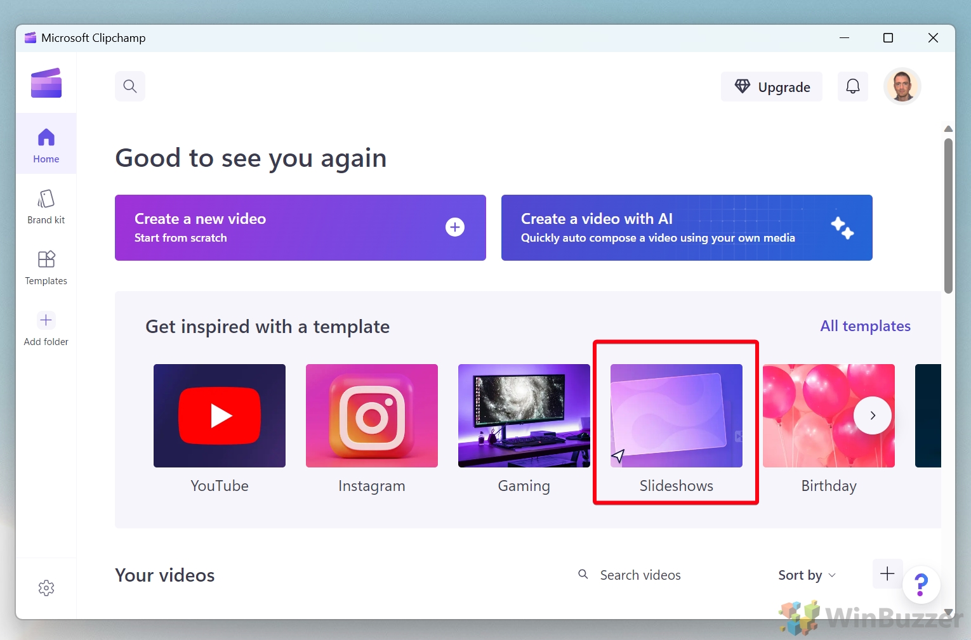Click the Clipchamp title bar icon
Screen dimensions: 971x640
pyautogui.click(x=30, y=37)
